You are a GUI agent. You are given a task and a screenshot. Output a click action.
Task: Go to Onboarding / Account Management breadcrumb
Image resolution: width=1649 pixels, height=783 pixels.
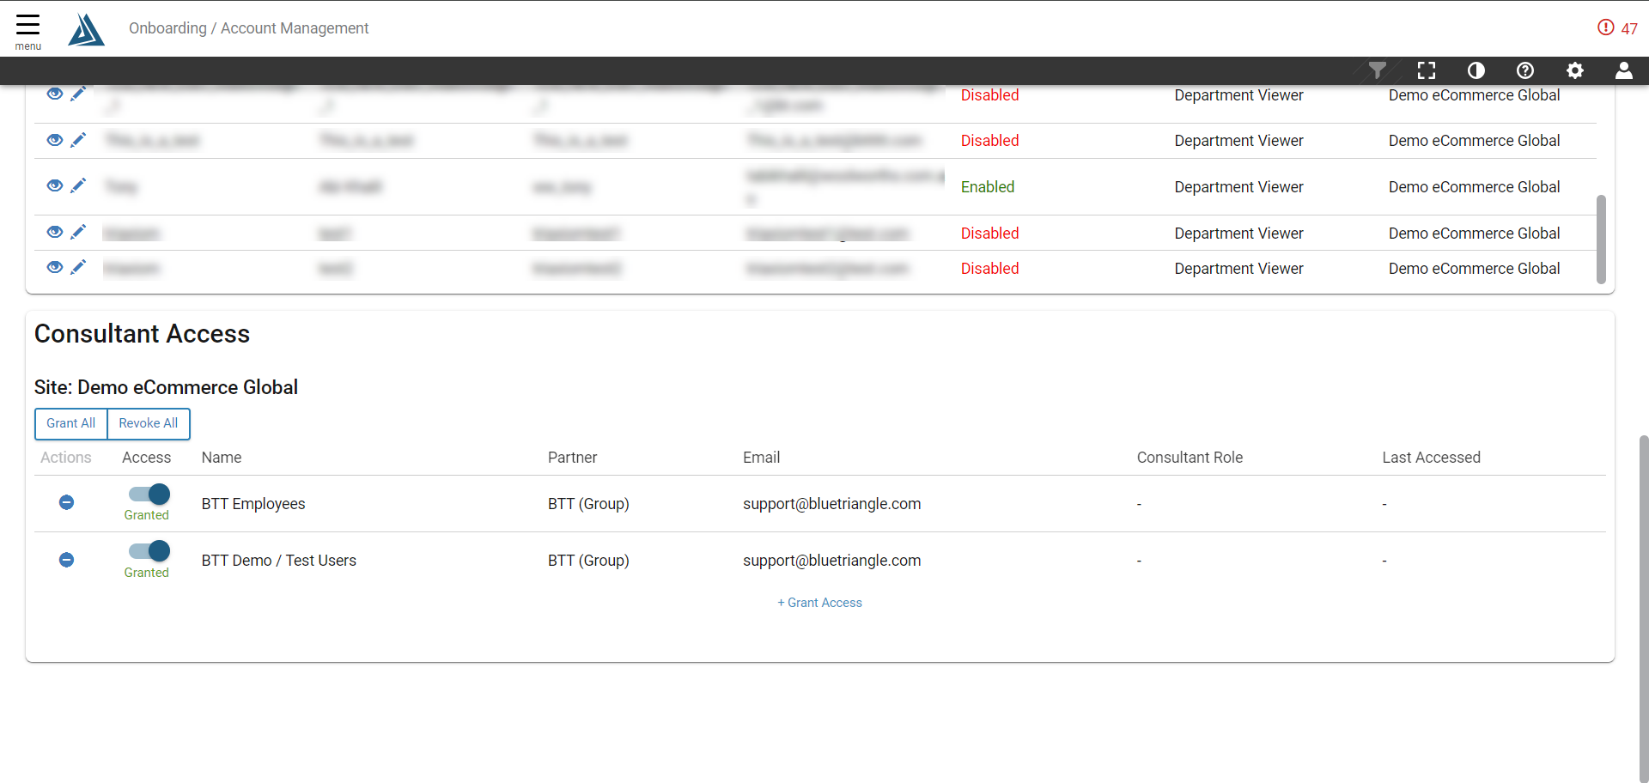click(x=249, y=28)
